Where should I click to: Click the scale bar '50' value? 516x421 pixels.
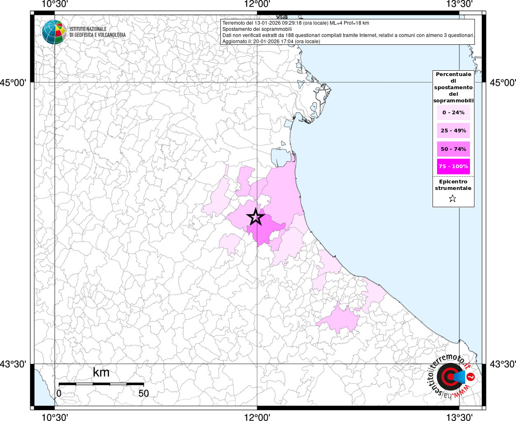click(x=143, y=393)
